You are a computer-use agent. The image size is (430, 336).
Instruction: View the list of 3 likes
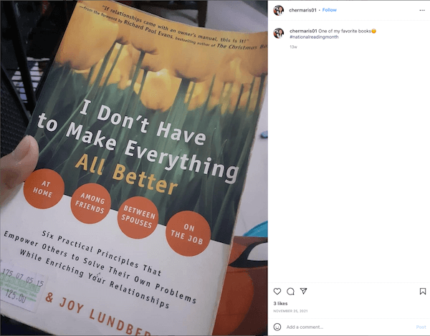point(280,303)
